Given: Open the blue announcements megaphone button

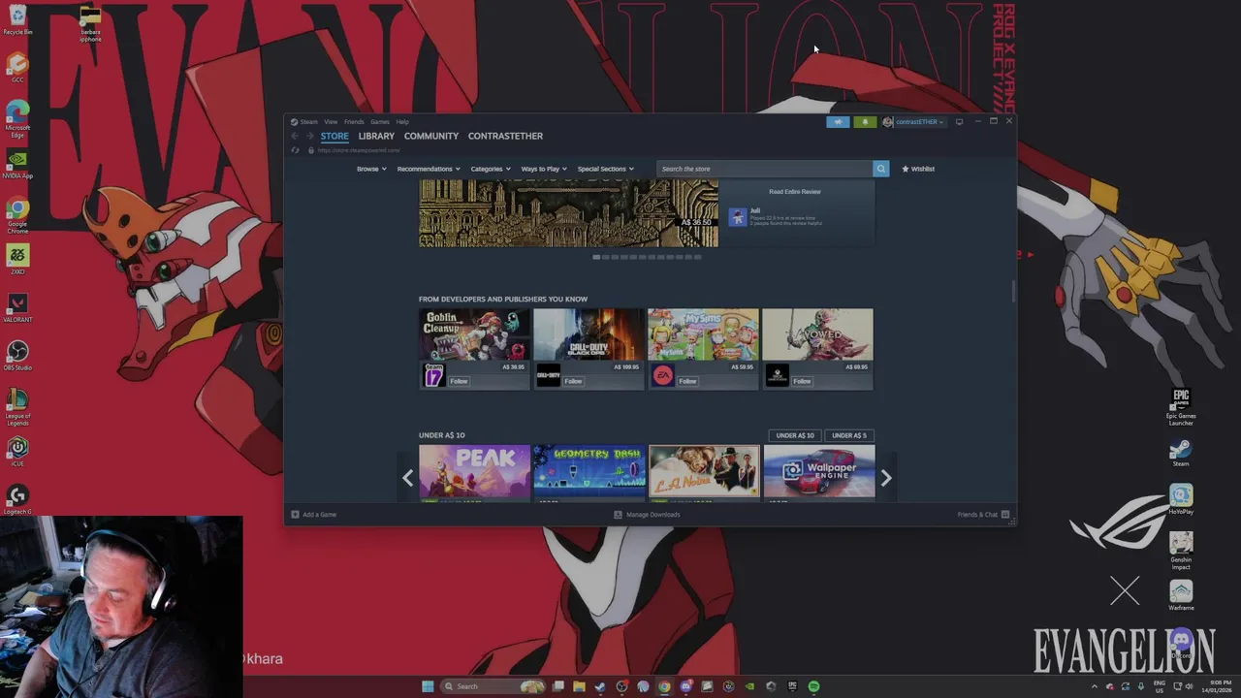Looking at the screenshot, I should pyautogui.click(x=838, y=122).
